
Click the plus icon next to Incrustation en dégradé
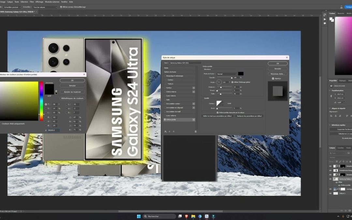[194, 108]
